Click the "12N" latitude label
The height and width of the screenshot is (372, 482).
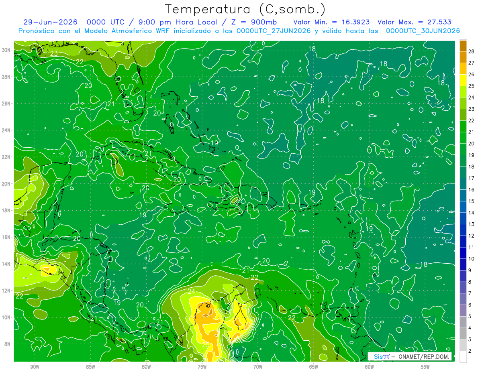[x=6, y=291]
